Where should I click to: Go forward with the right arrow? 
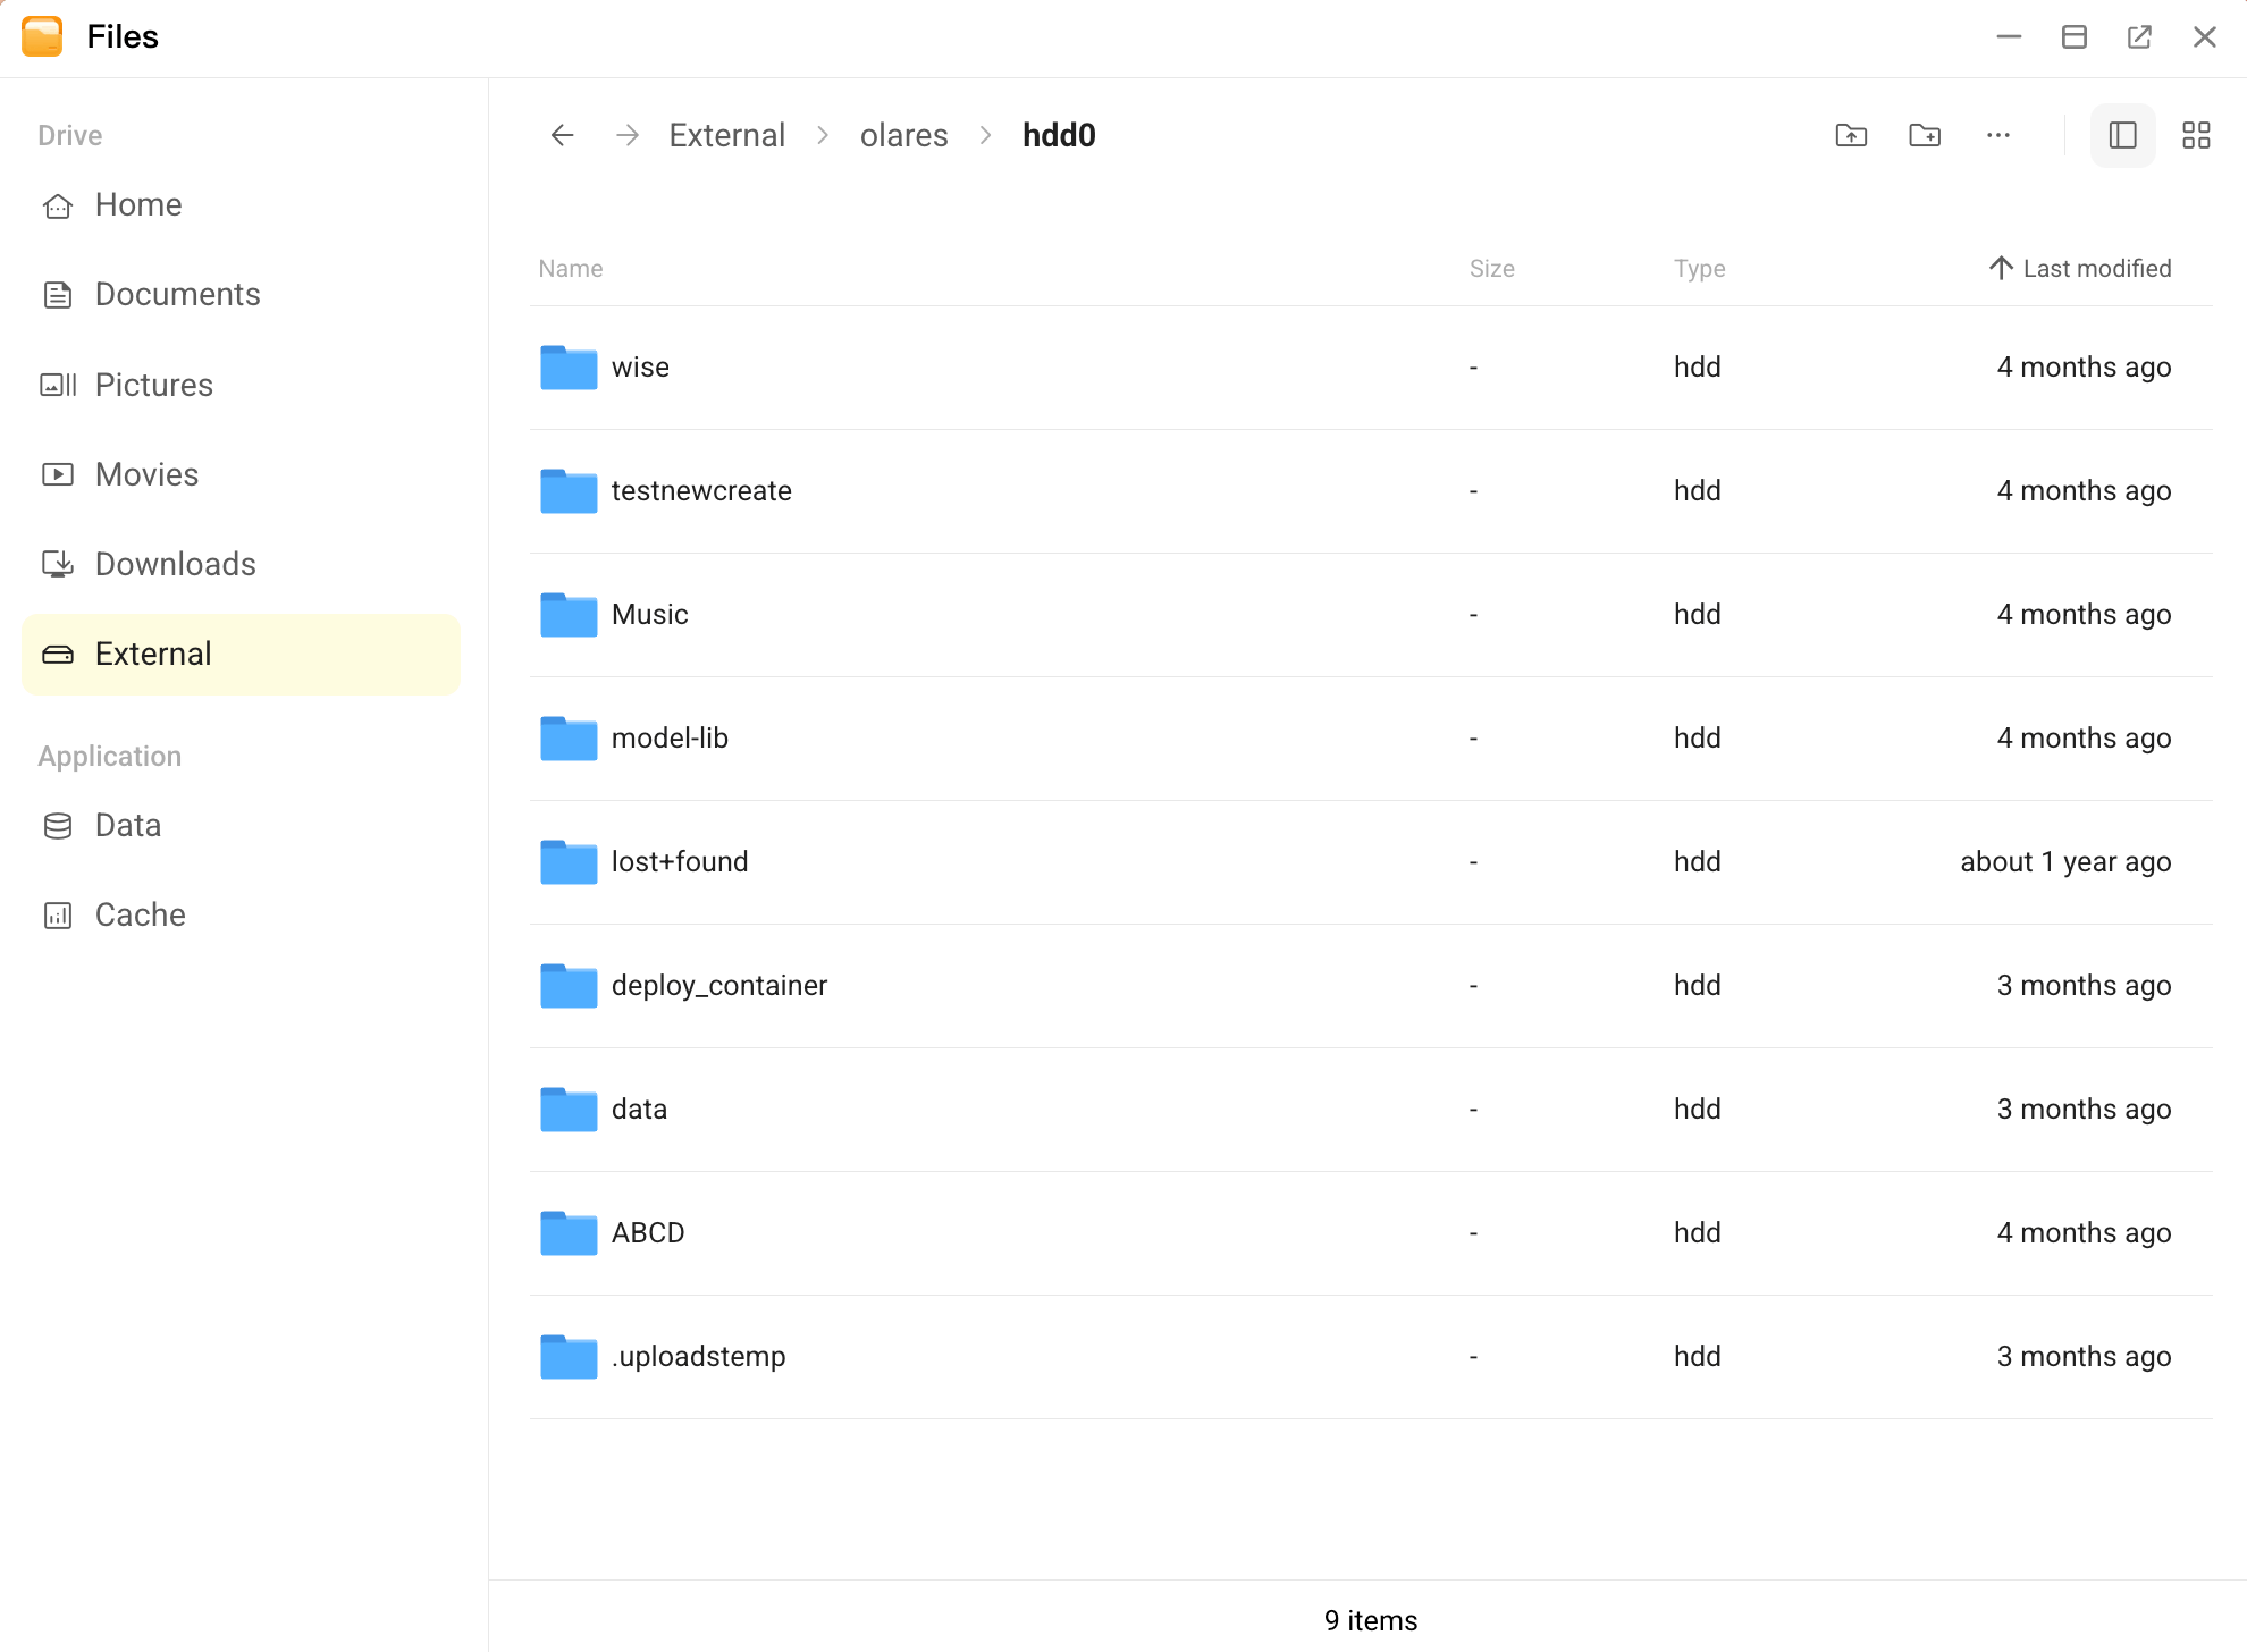pyautogui.click(x=628, y=135)
